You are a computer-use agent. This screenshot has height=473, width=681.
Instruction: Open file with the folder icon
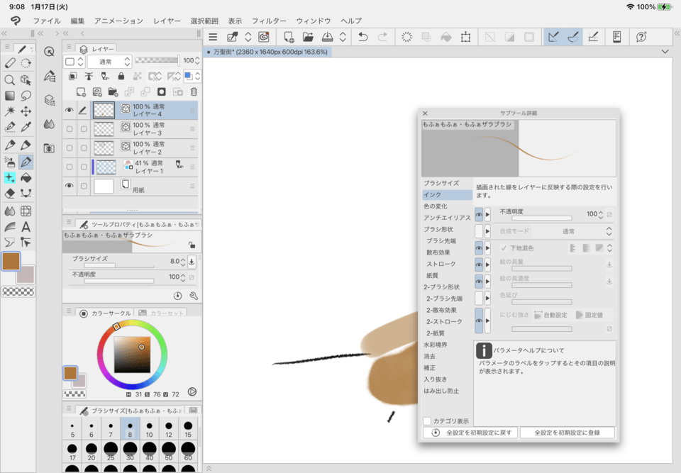coord(308,37)
